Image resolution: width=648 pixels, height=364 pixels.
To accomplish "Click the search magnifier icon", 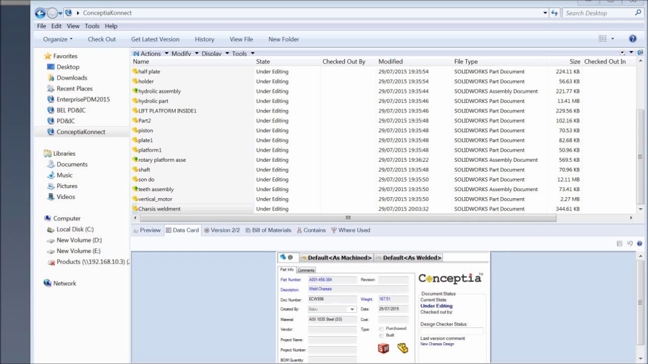I will [x=638, y=13].
